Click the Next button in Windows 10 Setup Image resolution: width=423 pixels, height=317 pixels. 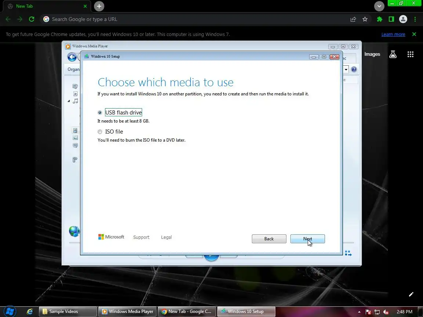(308, 239)
